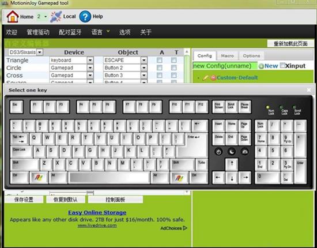Open Cross's Gamepad device dropdown

pos(90,75)
